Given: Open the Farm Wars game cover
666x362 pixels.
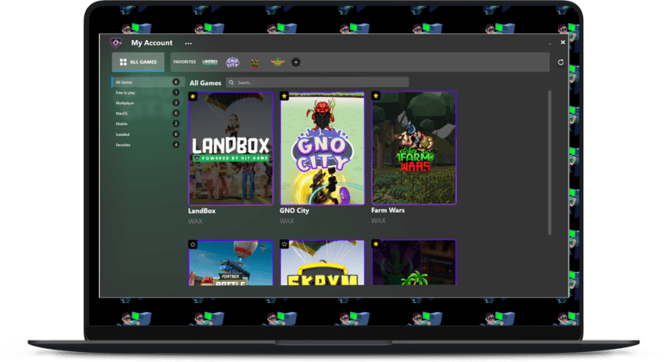Looking at the screenshot, I should (414, 148).
